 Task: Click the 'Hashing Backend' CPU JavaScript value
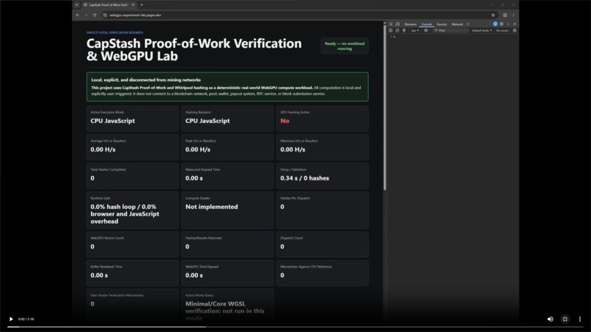tap(208, 121)
